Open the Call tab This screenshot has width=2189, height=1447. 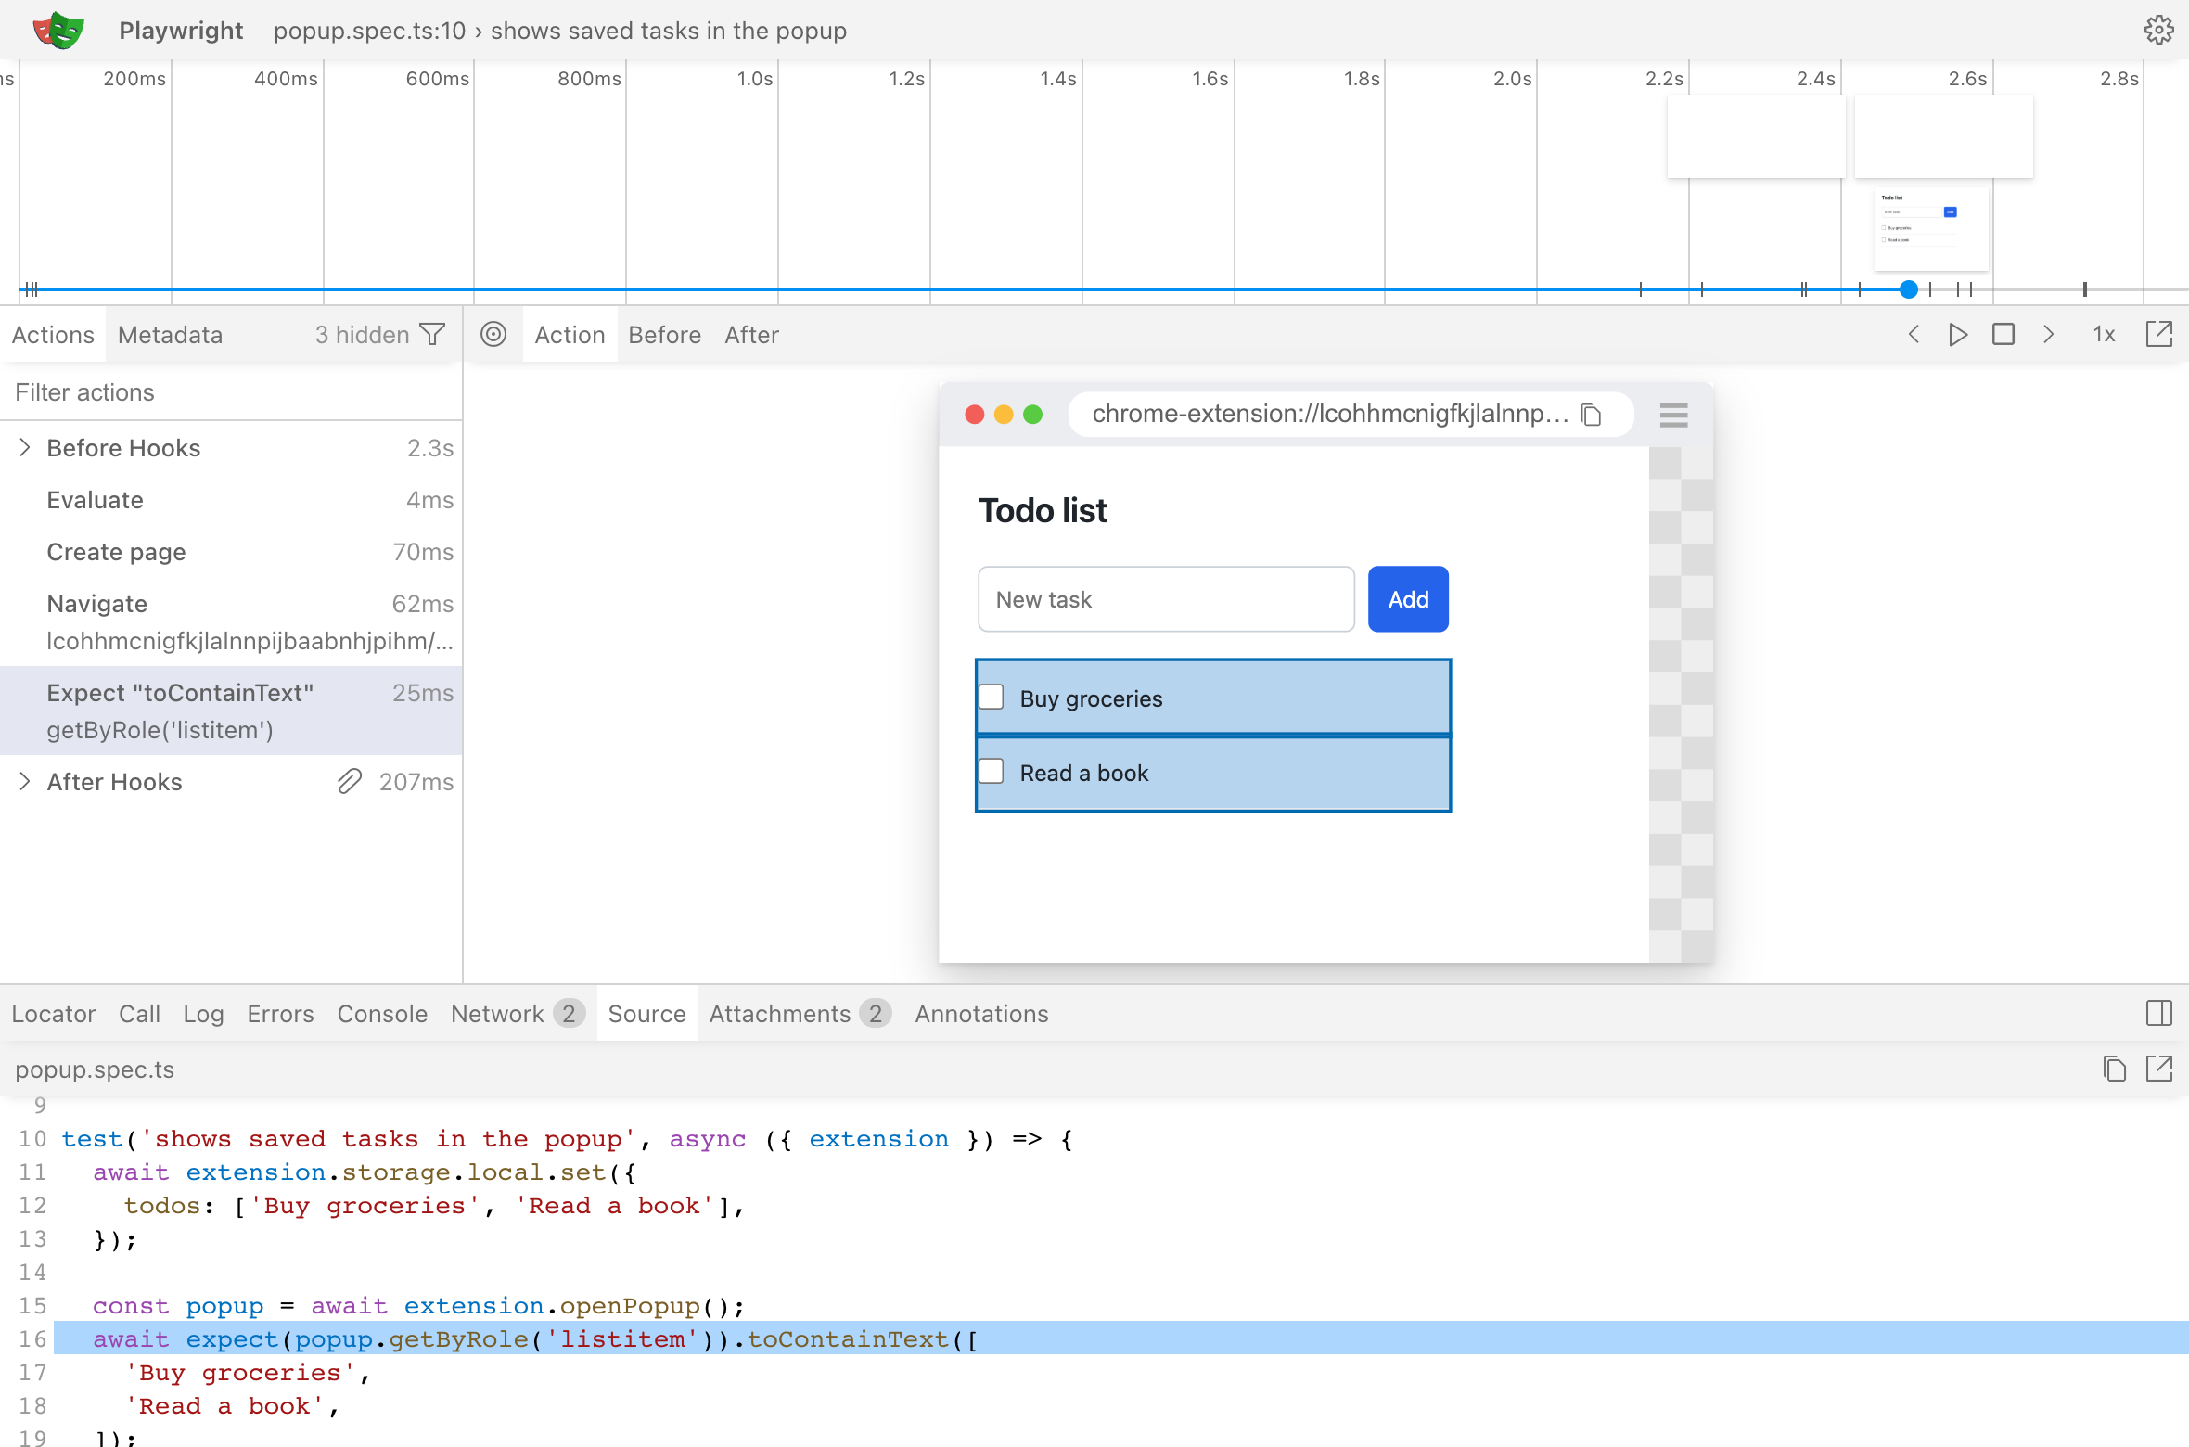coord(139,1013)
